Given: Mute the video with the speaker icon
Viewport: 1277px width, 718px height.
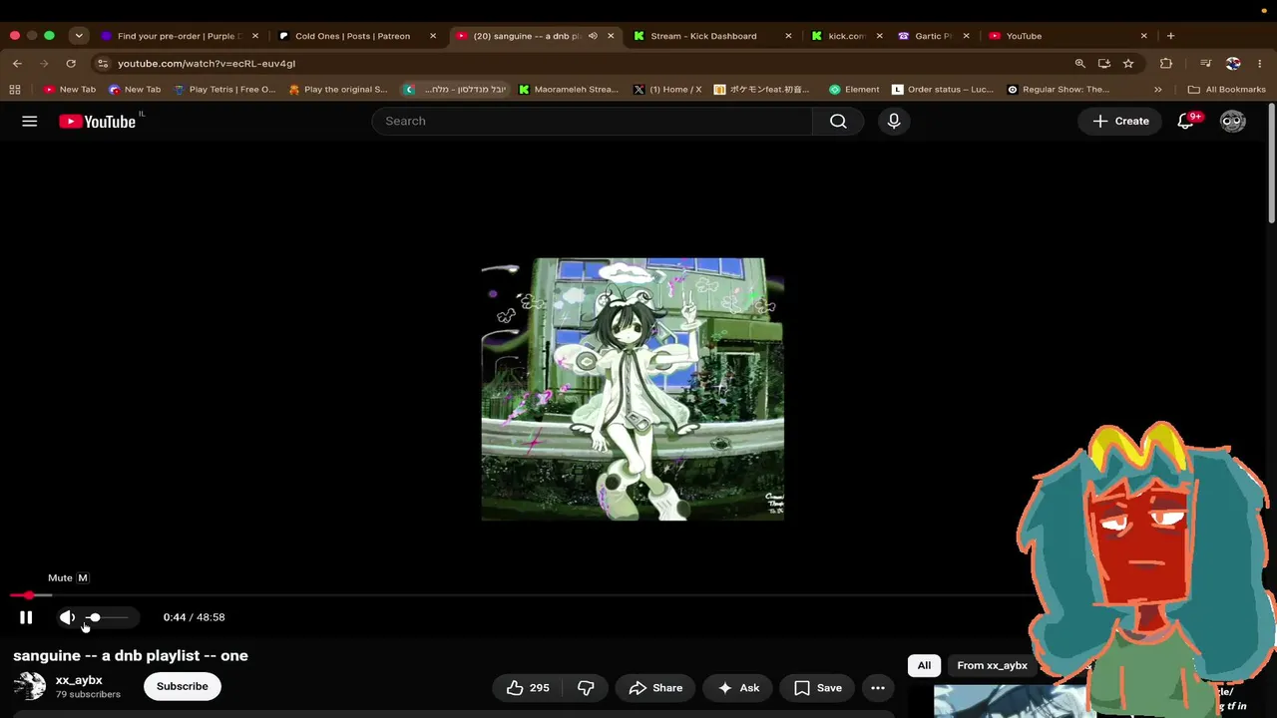Looking at the screenshot, I should pyautogui.click(x=67, y=617).
